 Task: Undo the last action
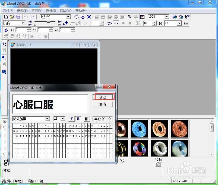click(x=26, y=17)
